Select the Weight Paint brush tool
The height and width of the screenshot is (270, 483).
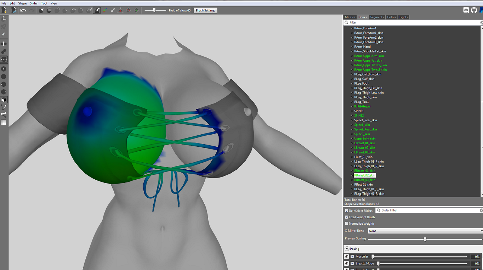(x=97, y=10)
